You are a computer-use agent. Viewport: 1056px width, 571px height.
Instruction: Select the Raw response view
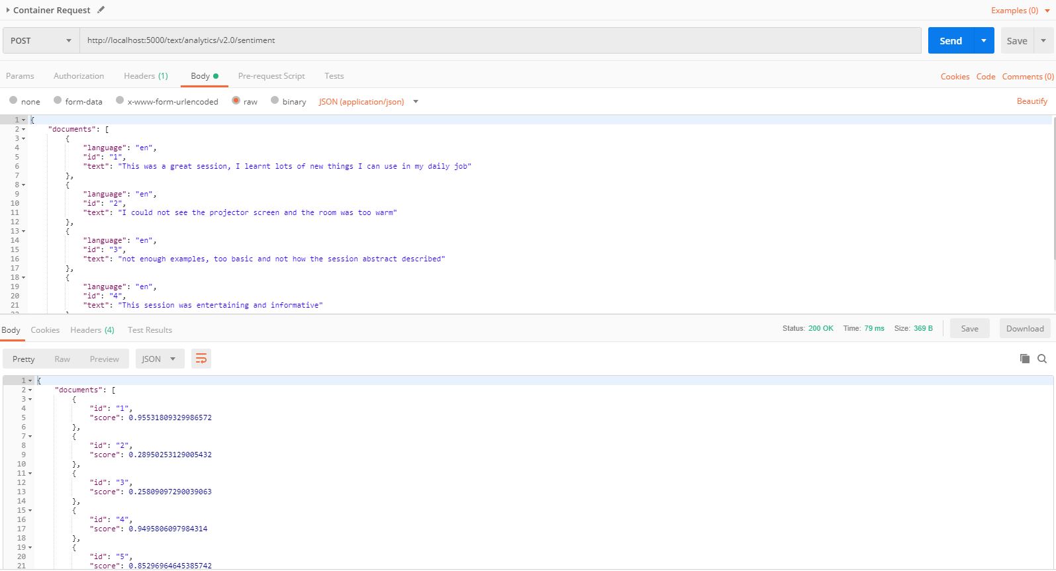pos(62,359)
